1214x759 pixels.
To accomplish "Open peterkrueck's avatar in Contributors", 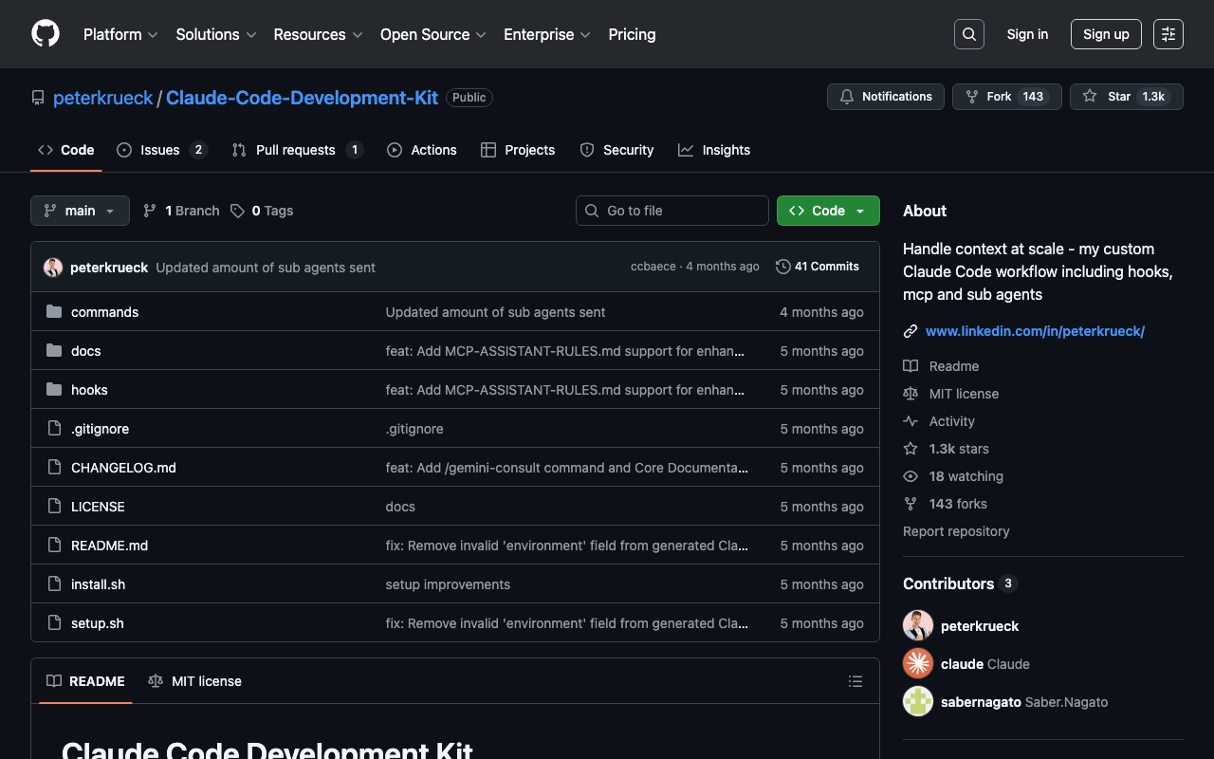I will [918, 626].
